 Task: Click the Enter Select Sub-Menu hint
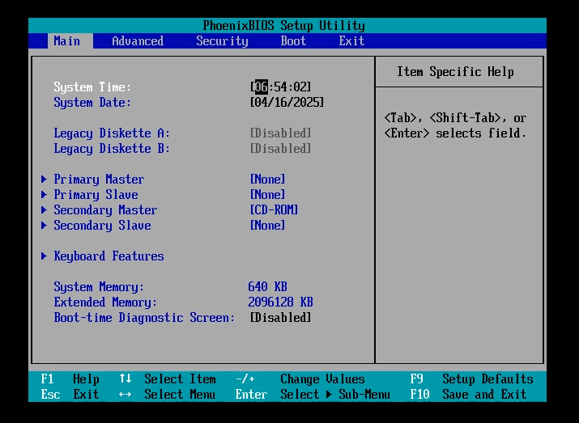point(313,394)
